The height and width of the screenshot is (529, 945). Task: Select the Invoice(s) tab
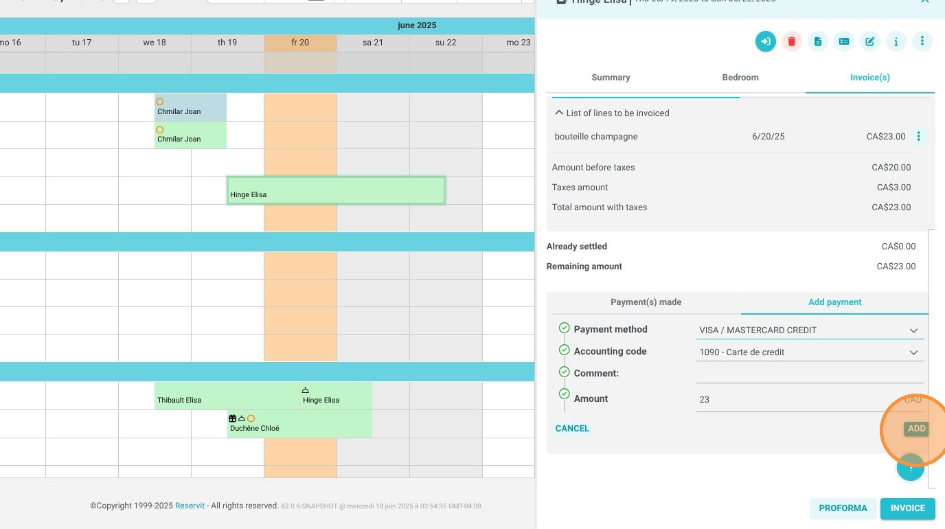[870, 78]
